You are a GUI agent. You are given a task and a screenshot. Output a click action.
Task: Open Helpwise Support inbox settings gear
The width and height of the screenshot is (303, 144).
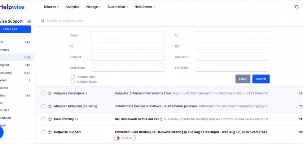tap(29, 21)
